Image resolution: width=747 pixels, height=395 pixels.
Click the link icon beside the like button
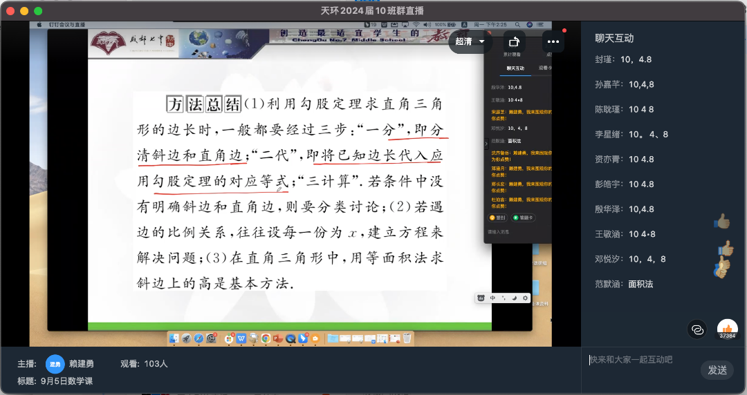click(697, 329)
